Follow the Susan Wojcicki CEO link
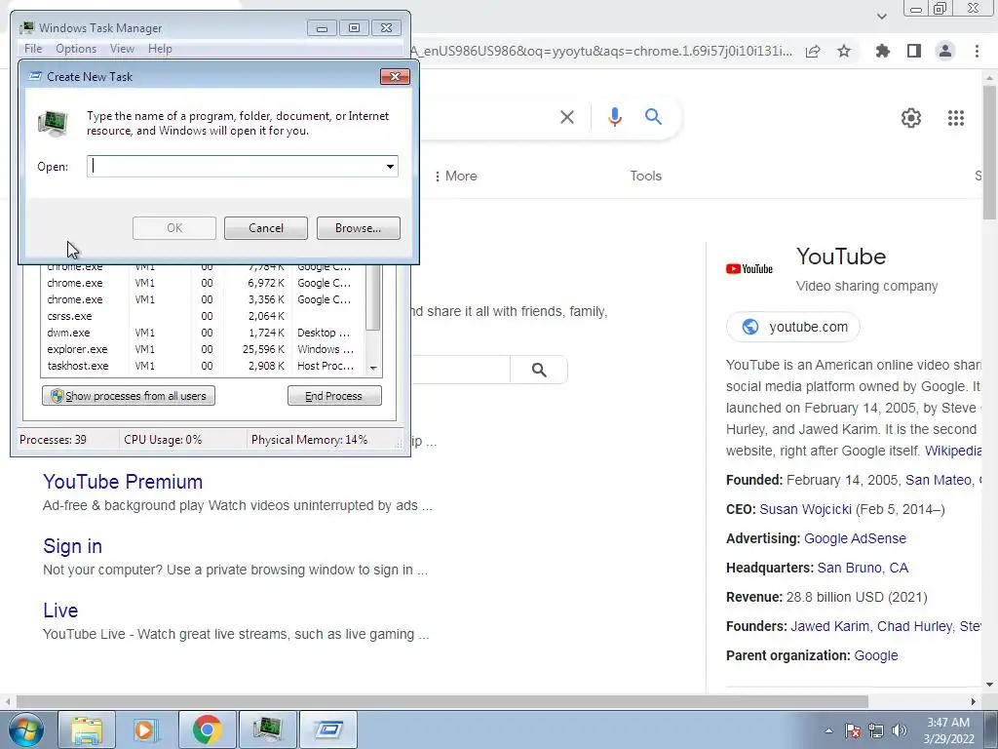 click(805, 509)
